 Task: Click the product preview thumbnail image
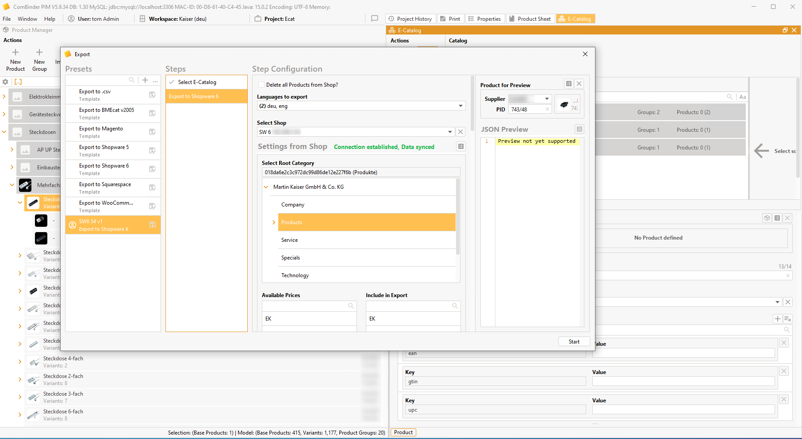click(564, 104)
